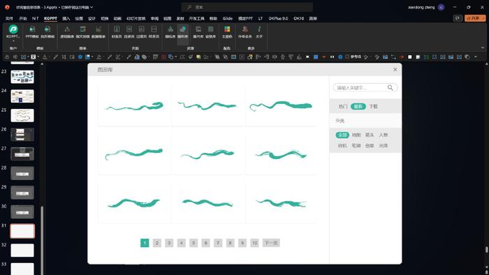Insert a 过渡页 transition page

[x=141, y=32]
